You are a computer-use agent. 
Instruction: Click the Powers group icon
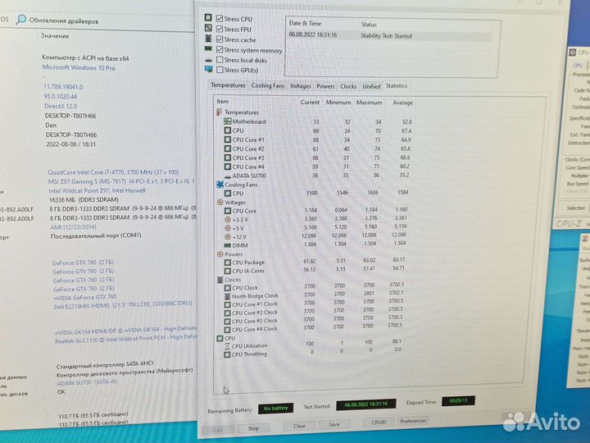tap(220, 254)
